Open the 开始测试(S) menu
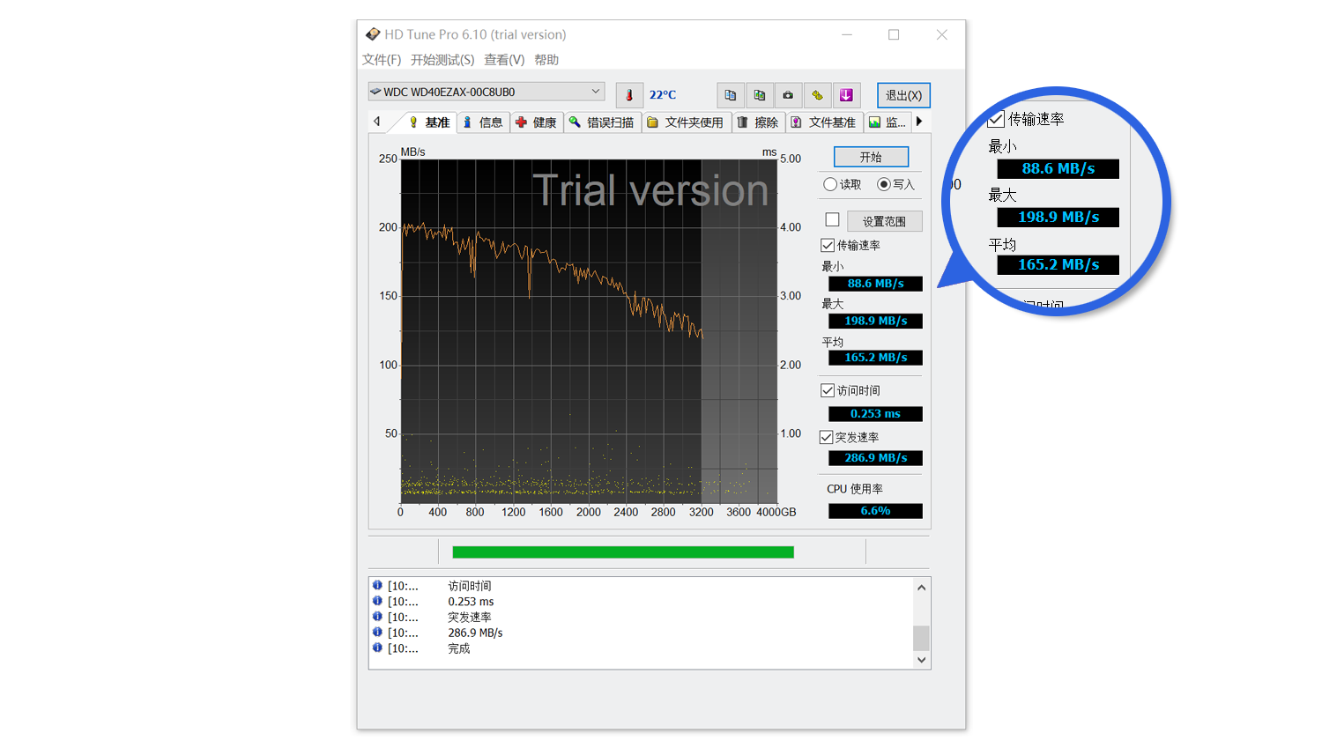 point(442,60)
